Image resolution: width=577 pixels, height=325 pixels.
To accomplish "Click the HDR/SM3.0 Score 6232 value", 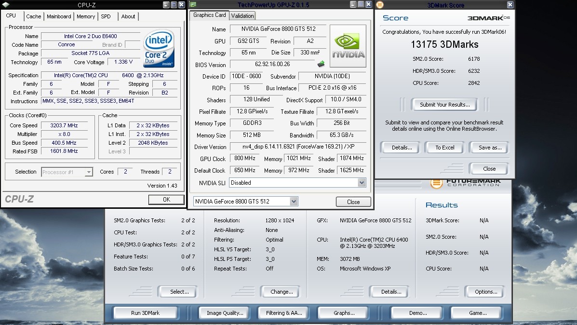I will [x=474, y=71].
